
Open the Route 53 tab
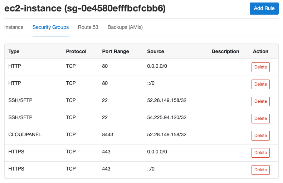point(88,27)
